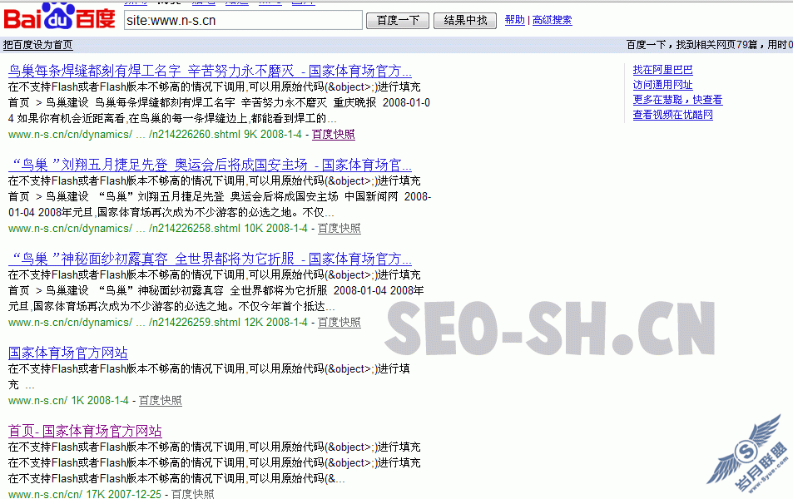This screenshot has width=793, height=499.
Task: Open result 刘翔五月捷足先登 title link
Action: coord(210,165)
